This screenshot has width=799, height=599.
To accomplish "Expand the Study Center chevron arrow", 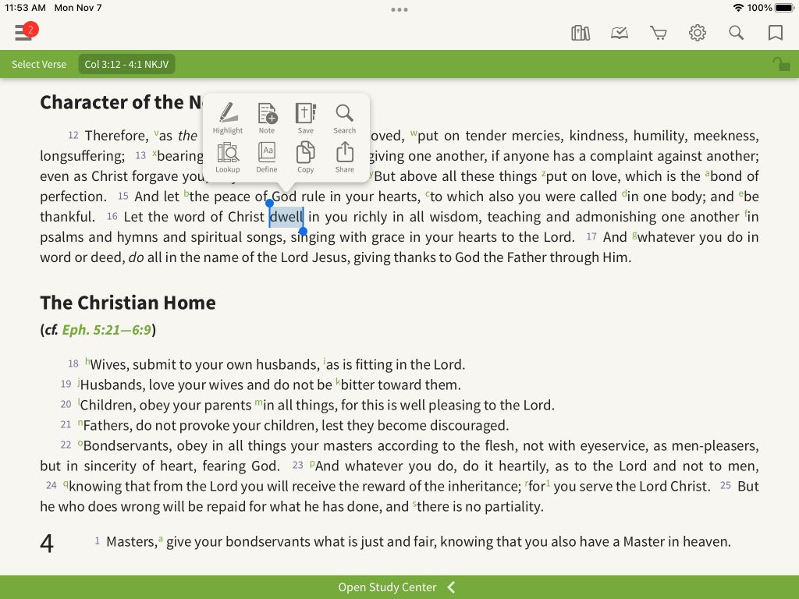I will pos(451,587).
